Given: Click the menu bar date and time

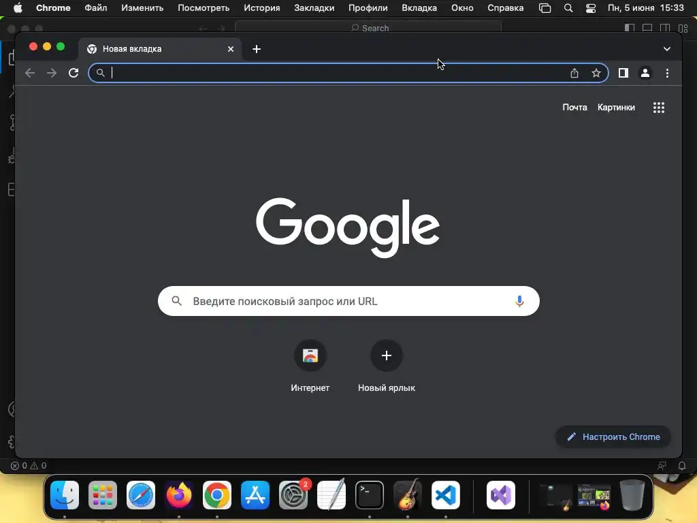Looking at the screenshot, I should (x=646, y=8).
